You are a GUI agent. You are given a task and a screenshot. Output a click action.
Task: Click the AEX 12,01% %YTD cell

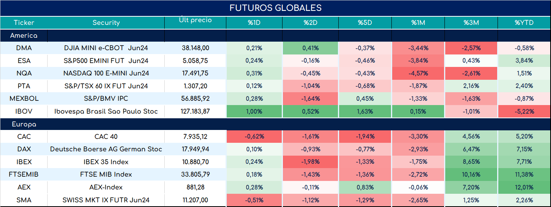pos(524,187)
